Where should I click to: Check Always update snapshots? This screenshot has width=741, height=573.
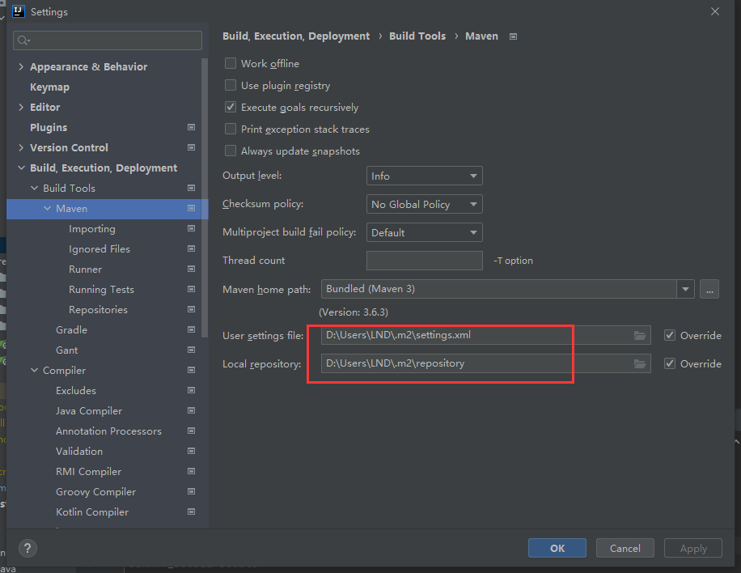pos(231,151)
